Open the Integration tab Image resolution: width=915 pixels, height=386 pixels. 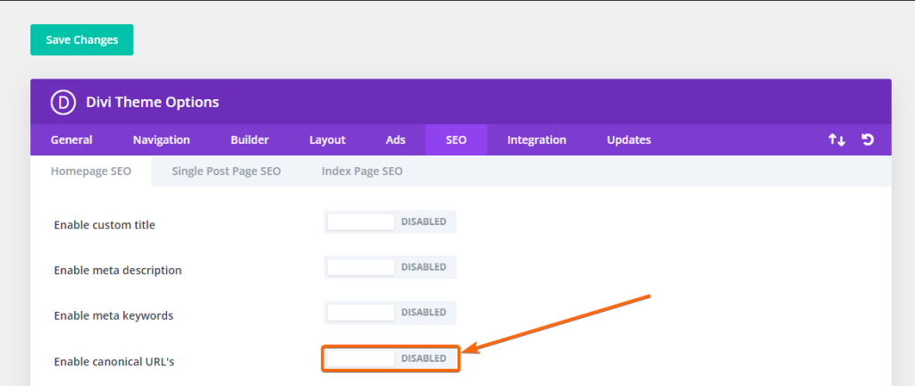click(536, 140)
